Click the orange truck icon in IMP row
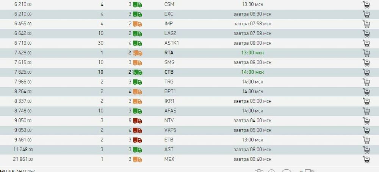The width and height of the screenshot is (379, 172). pyautogui.click(x=137, y=24)
